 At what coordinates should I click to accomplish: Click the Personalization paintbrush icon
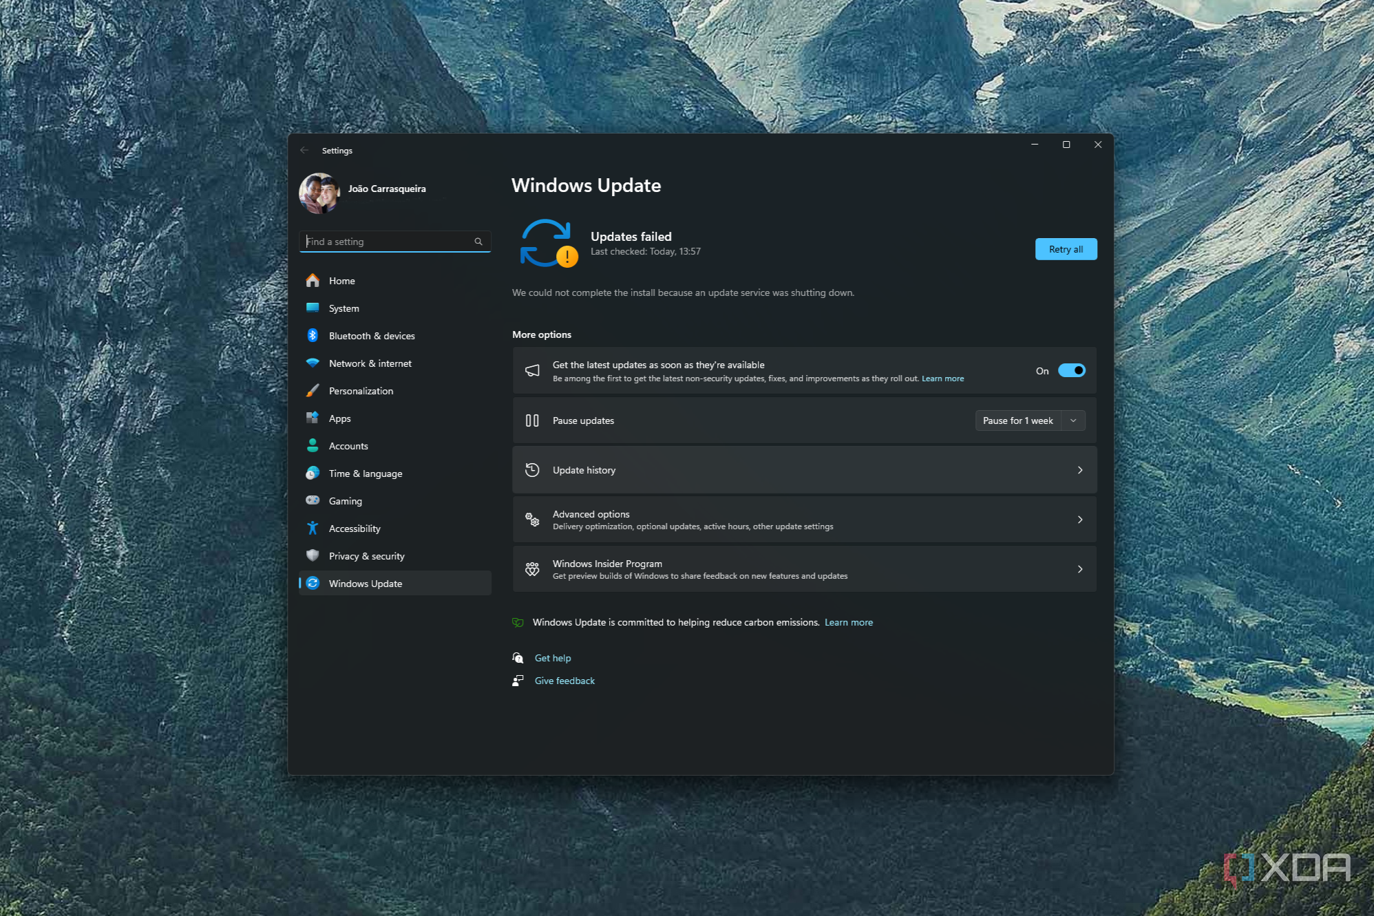pos(313,390)
